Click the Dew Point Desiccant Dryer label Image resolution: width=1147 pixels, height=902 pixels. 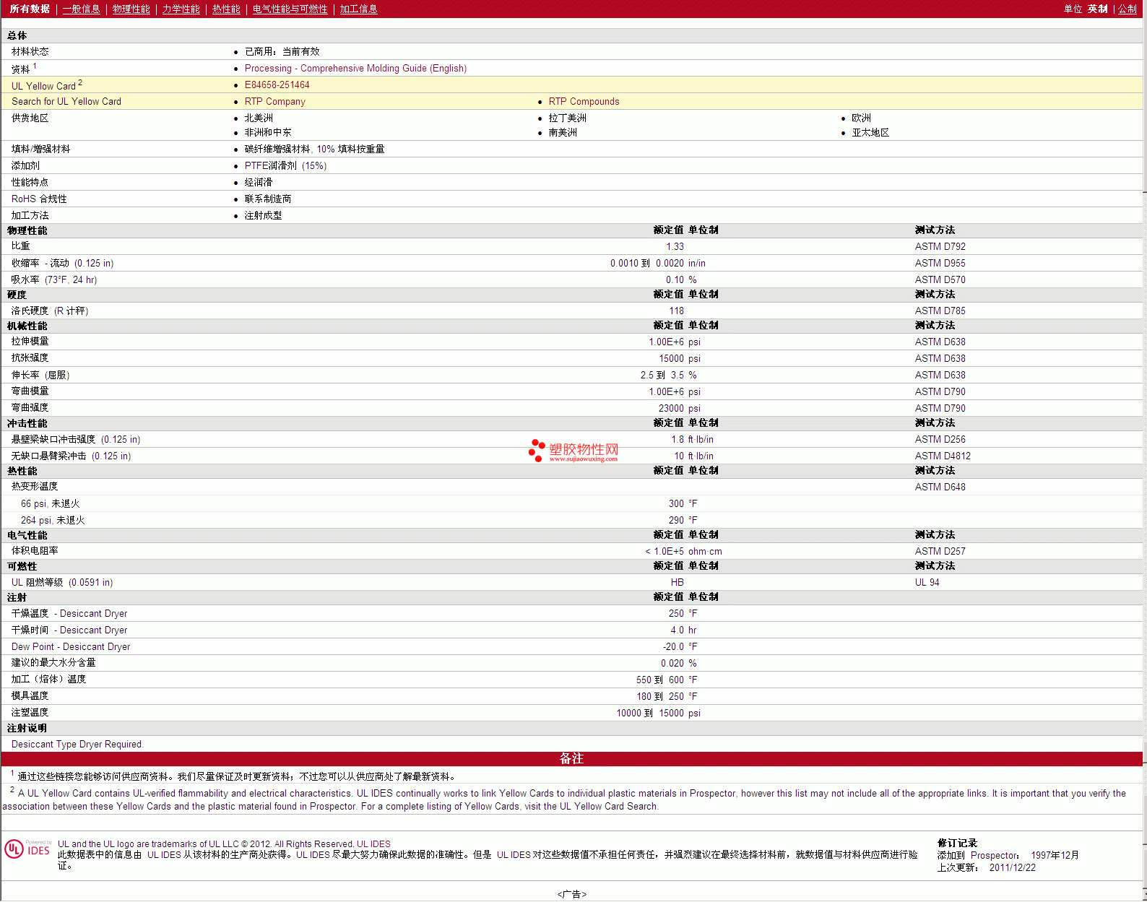(x=71, y=646)
